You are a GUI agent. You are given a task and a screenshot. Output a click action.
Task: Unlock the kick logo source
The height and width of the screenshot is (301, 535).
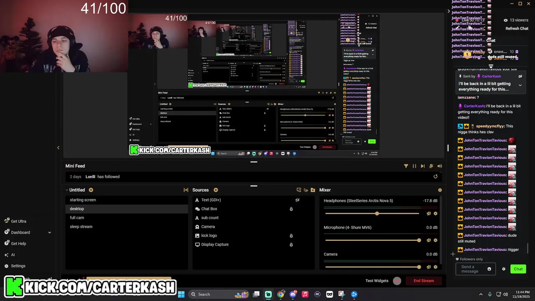291,235
